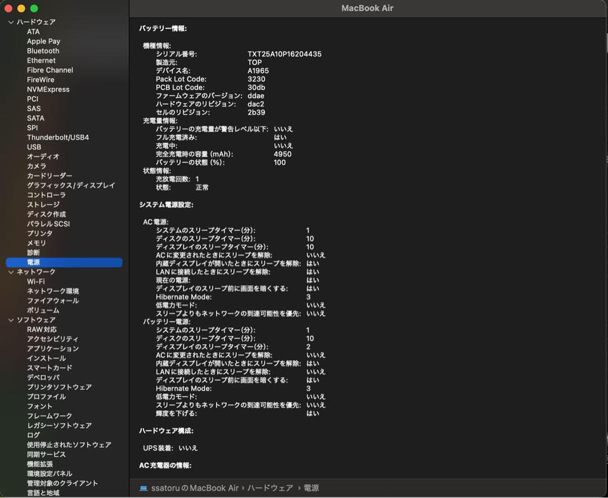Select 診断 in sidebar
Image resolution: width=608 pixels, height=498 pixels.
coord(33,253)
